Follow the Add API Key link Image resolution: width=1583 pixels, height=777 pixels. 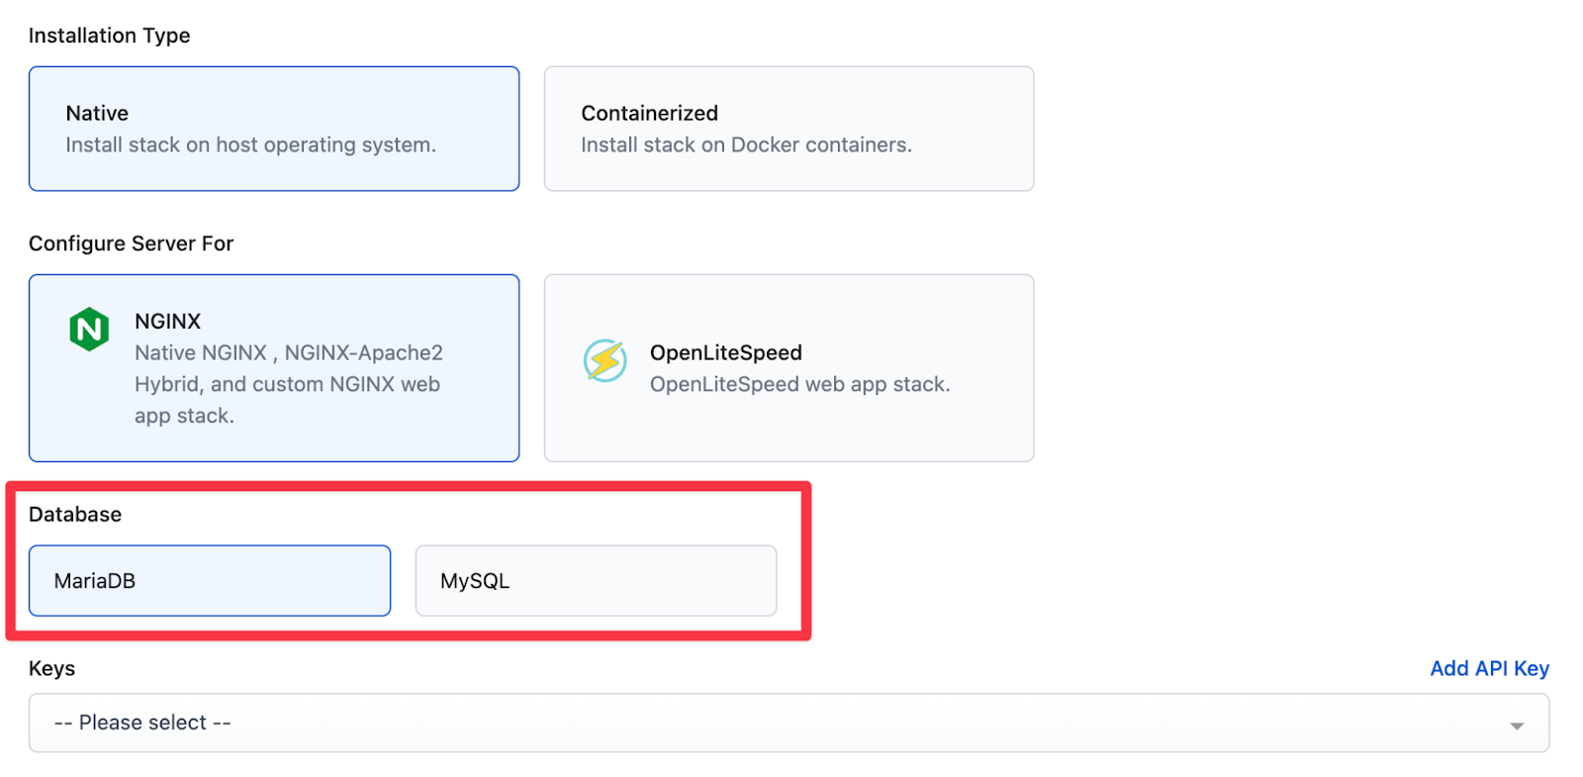[1489, 668]
